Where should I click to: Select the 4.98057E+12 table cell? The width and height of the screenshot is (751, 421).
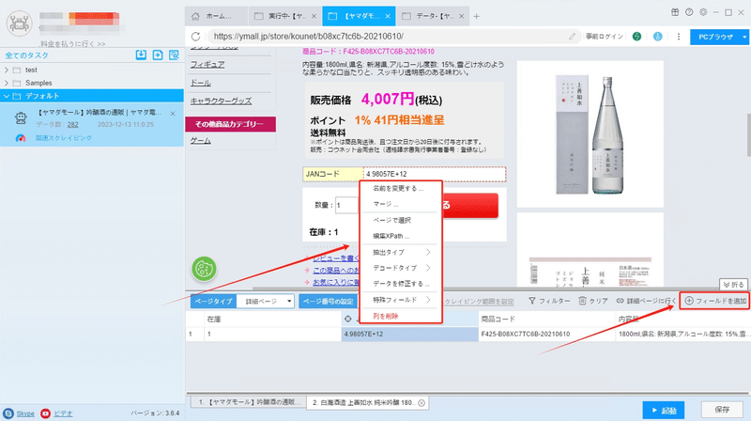(x=410, y=335)
